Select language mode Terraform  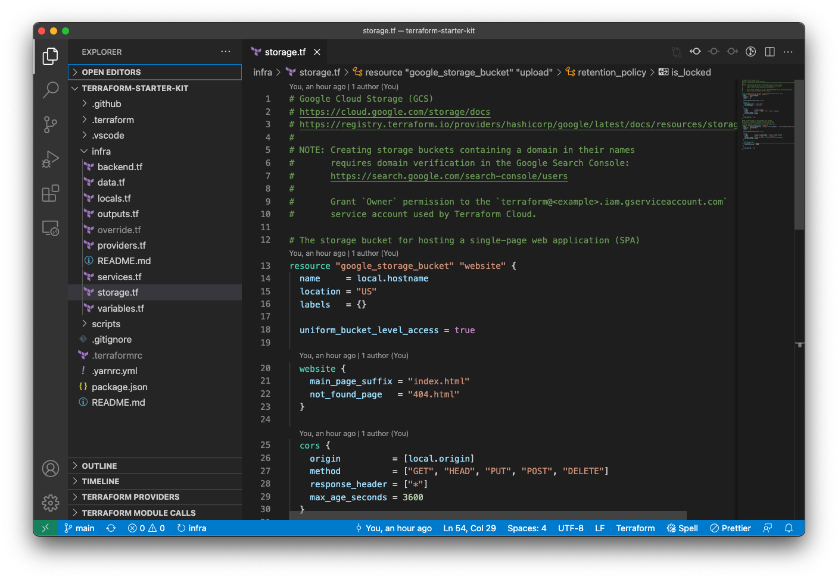[635, 528]
